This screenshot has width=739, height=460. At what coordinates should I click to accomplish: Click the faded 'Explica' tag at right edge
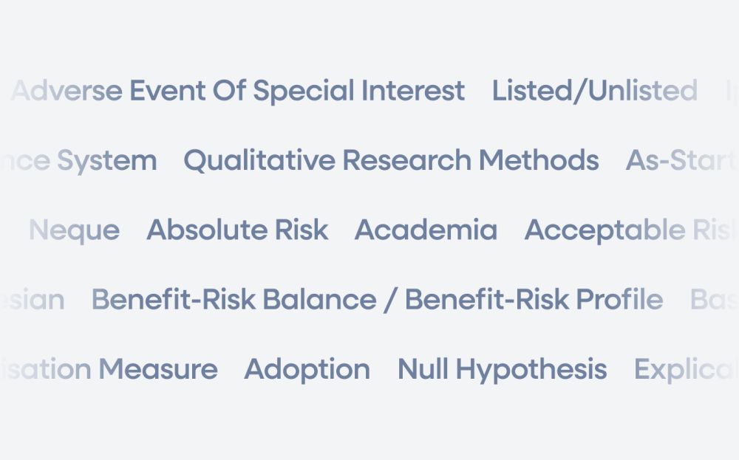coord(685,369)
